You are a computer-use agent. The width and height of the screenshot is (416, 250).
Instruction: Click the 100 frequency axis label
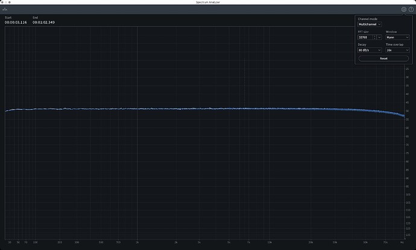(x=36, y=242)
